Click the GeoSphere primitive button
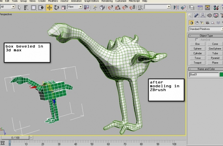The height and width of the screenshot is (146, 223). [x=215, y=49]
